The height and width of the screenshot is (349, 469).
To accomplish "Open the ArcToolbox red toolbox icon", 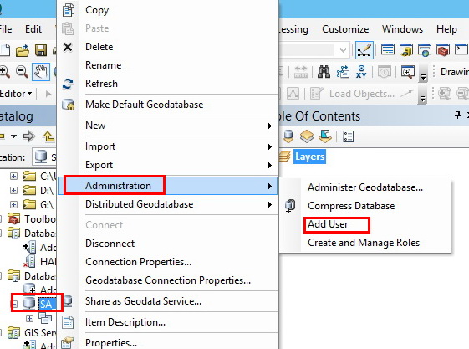I will (442, 50).
